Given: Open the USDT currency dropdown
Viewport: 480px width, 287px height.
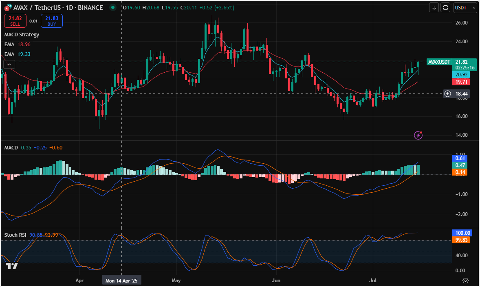Looking at the screenshot, I should point(465,8).
